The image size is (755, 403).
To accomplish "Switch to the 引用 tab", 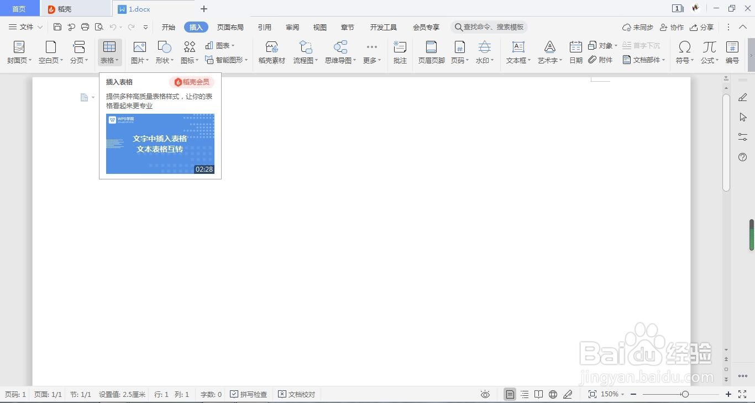I will [x=265, y=27].
